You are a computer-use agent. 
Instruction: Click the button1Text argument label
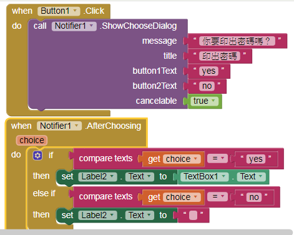pyautogui.click(x=155, y=71)
